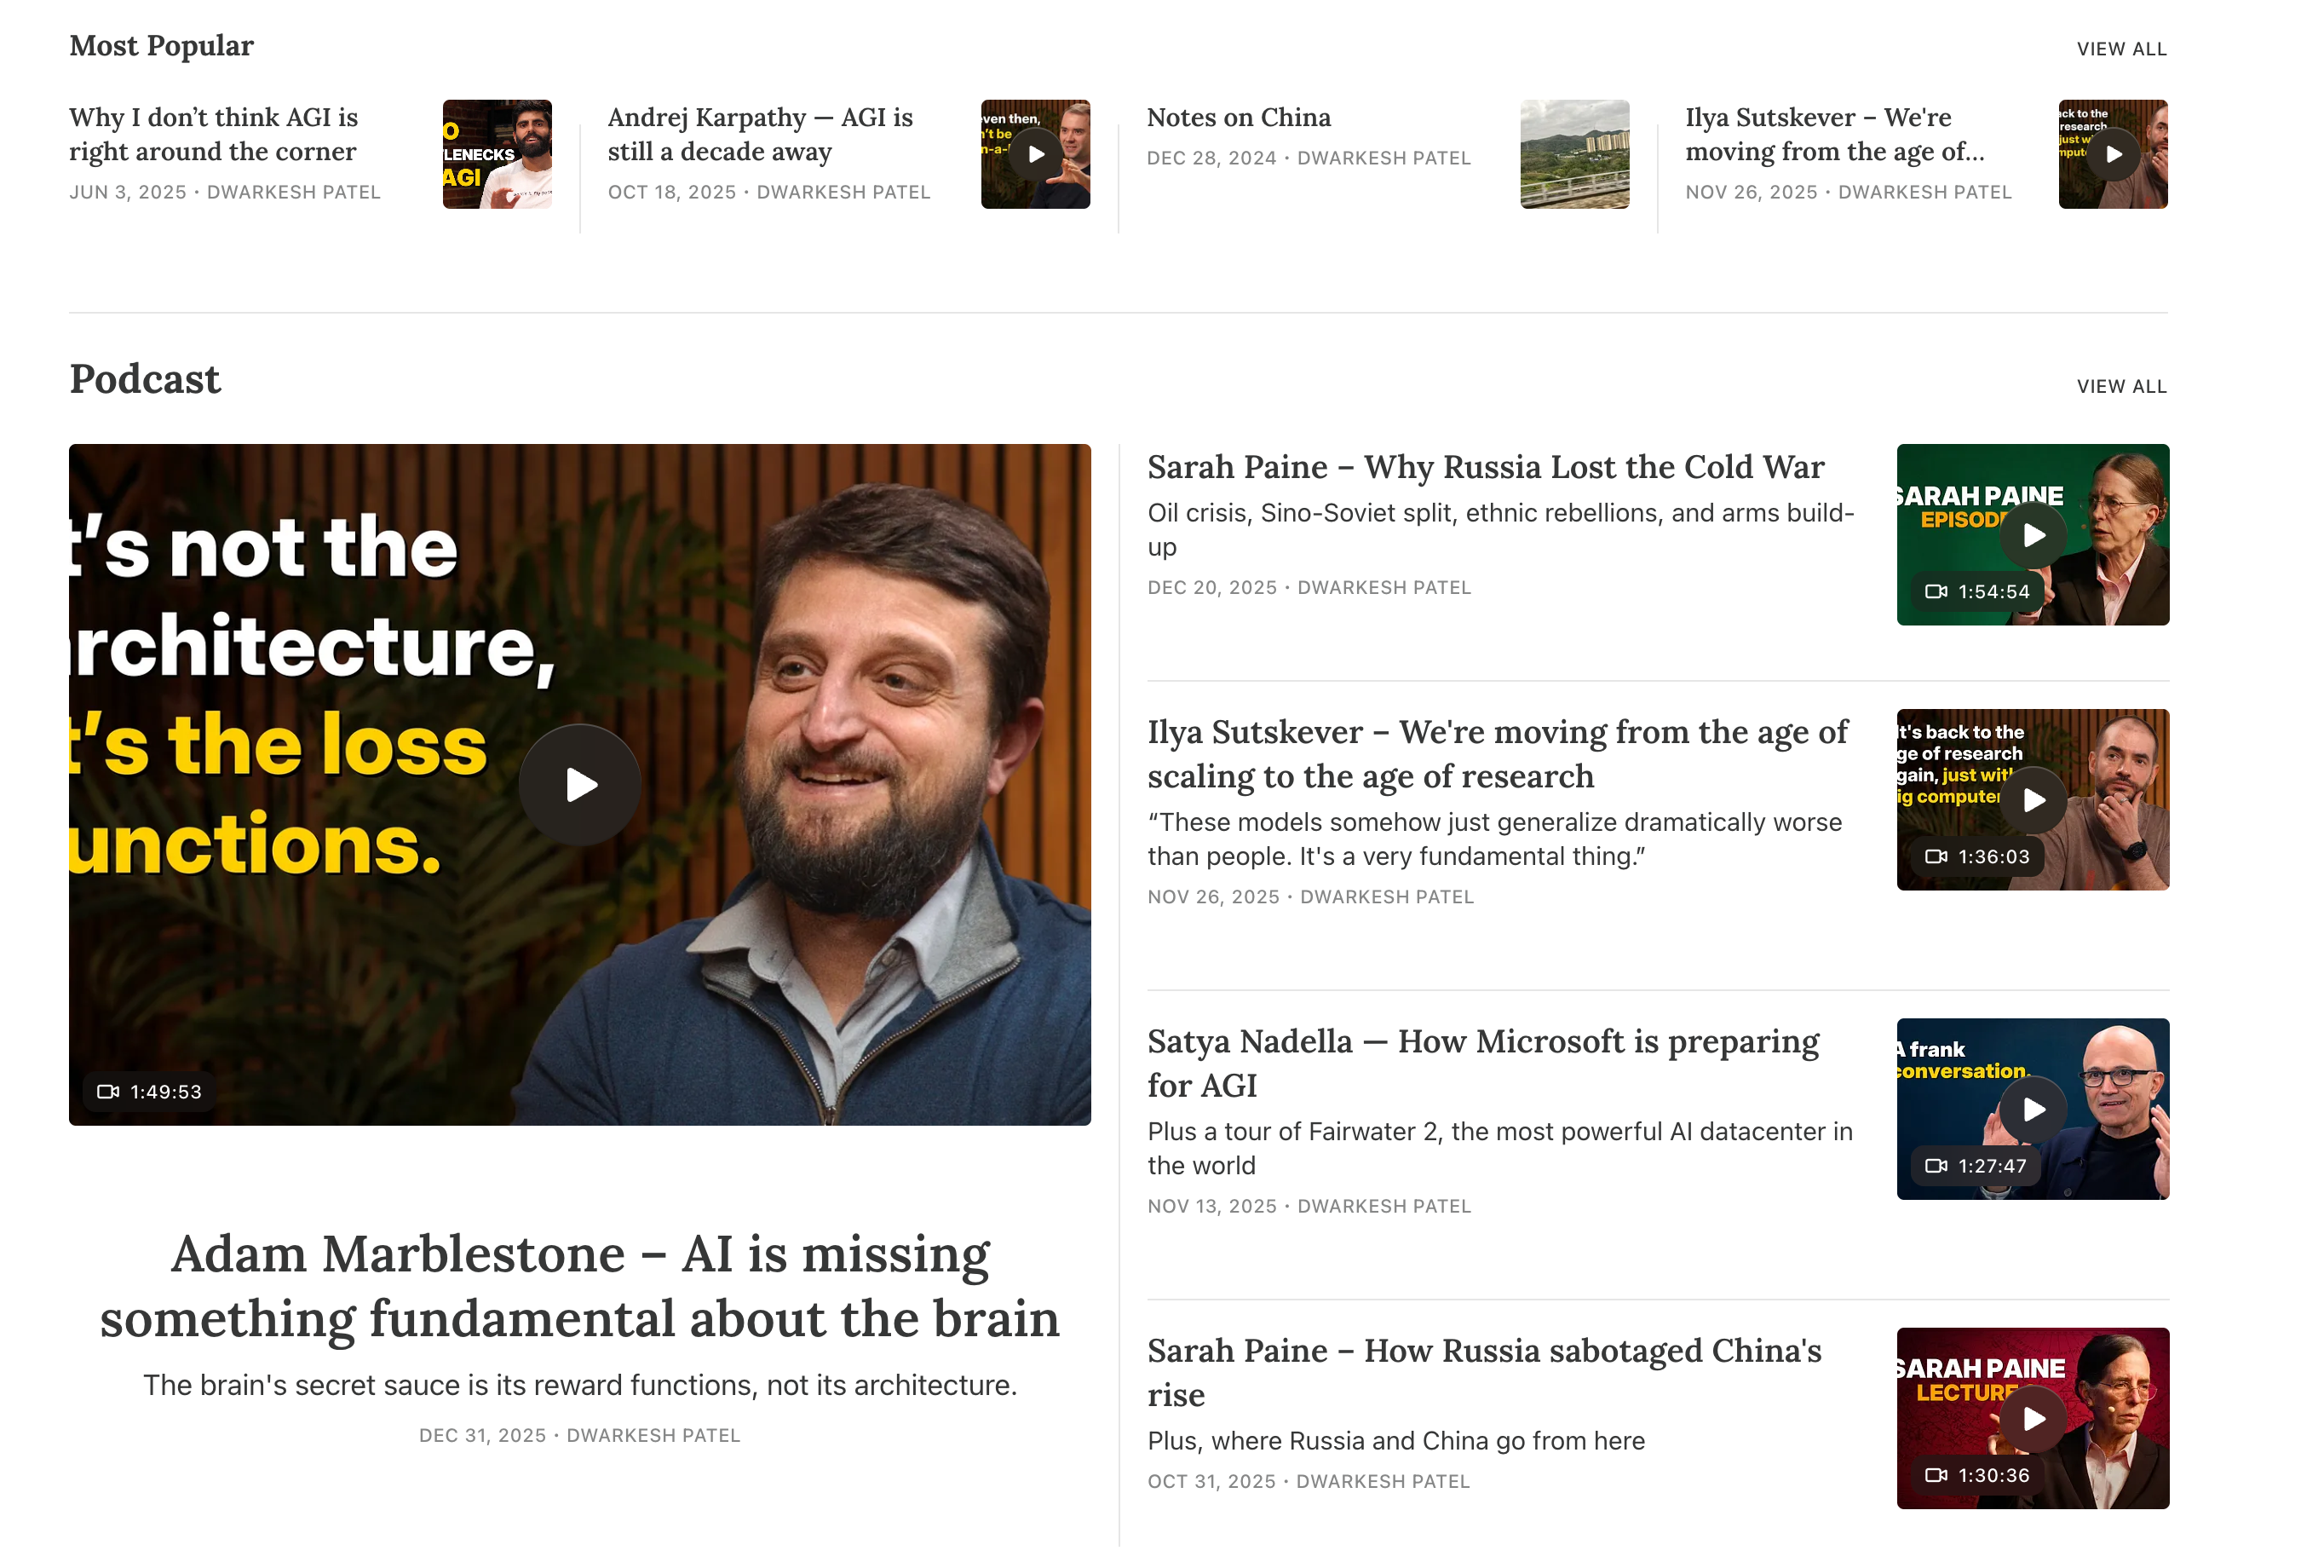Click the Most Popular section heading
The height and width of the screenshot is (1568, 2324).
pyautogui.click(x=161, y=46)
